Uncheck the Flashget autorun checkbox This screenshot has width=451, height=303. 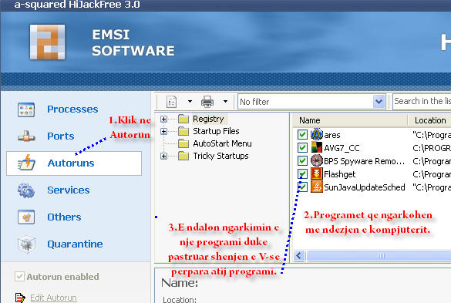pos(302,173)
